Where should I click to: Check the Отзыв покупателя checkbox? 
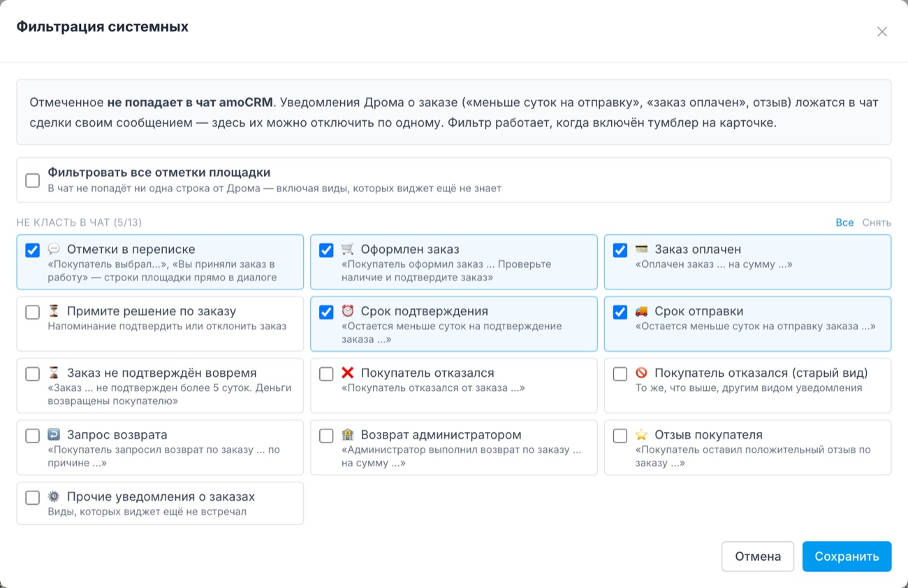pos(620,436)
